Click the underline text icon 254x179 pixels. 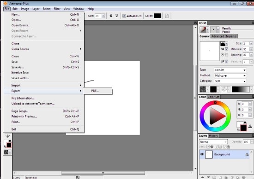click(116, 16)
